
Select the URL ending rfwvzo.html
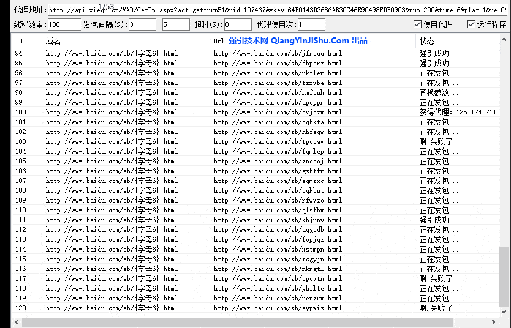coord(278,200)
